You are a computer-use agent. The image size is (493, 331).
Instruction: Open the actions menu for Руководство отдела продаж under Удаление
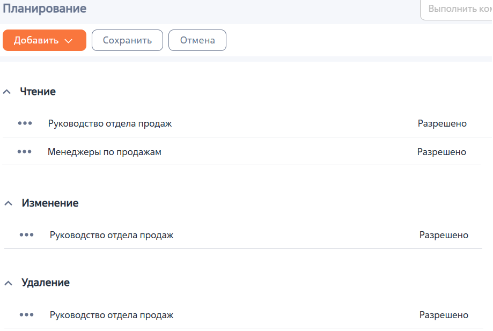(x=26, y=315)
